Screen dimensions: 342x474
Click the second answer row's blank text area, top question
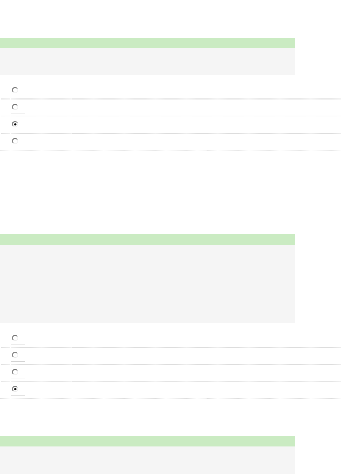click(x=183, y=107)
